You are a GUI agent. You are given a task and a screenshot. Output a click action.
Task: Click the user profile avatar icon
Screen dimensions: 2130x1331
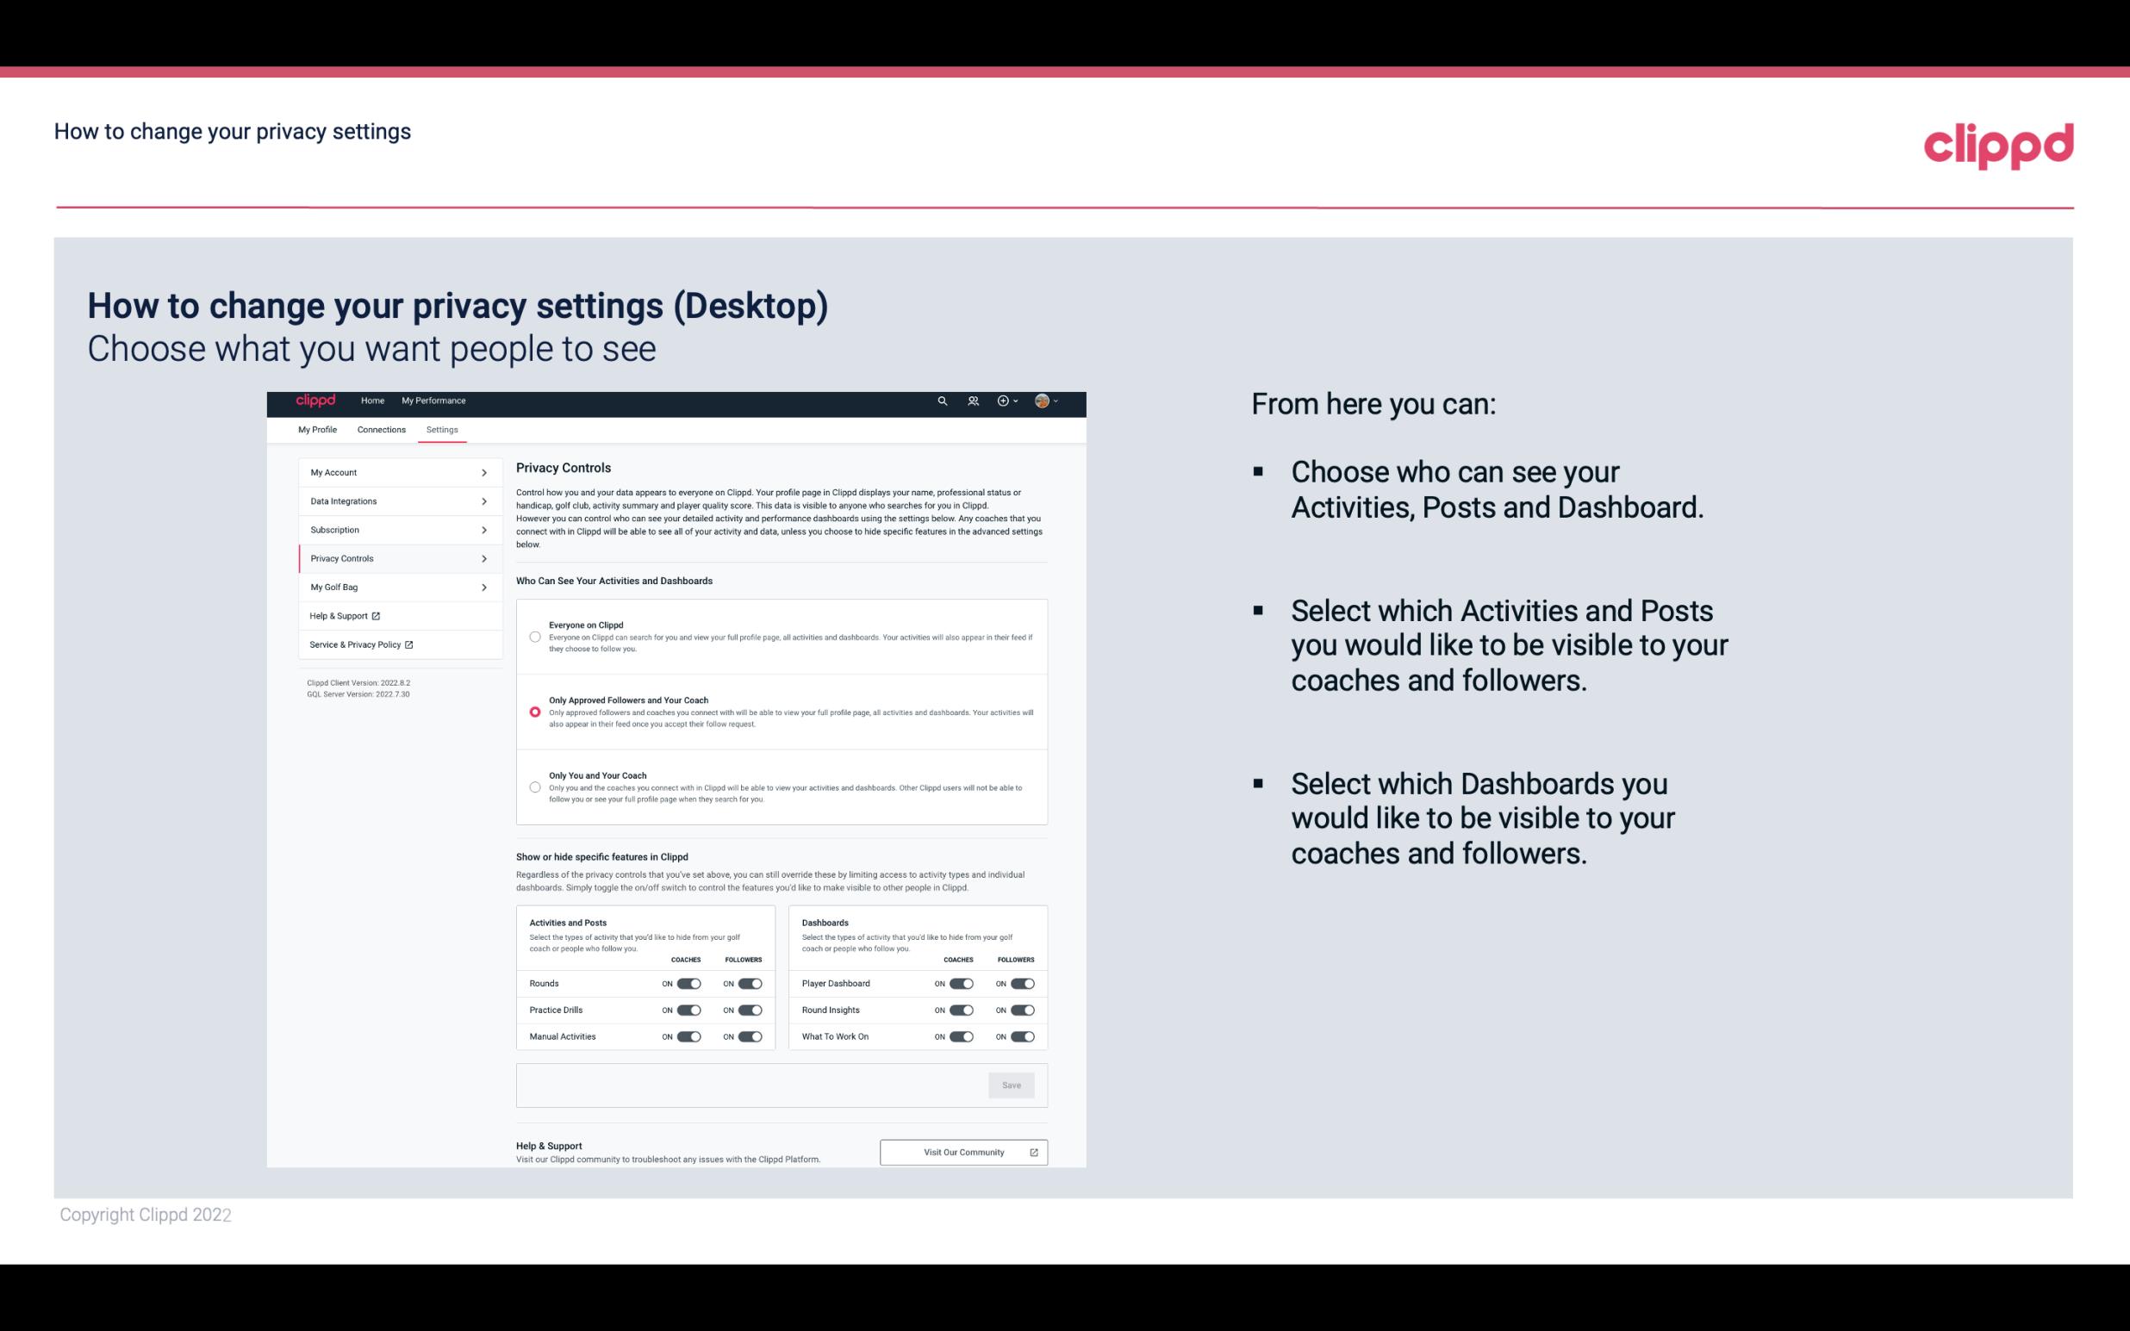click(x=1043, y=401)
